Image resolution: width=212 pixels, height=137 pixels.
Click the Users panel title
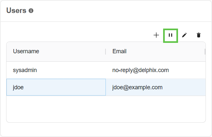coord(16,10)
